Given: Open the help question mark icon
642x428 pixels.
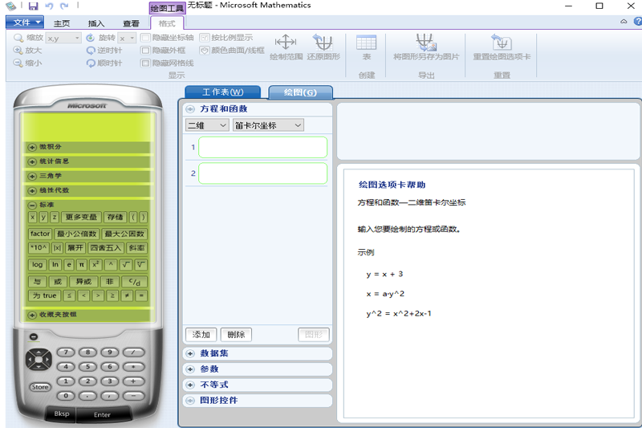Looking at the screenshot, I should [x=638, y=22].
